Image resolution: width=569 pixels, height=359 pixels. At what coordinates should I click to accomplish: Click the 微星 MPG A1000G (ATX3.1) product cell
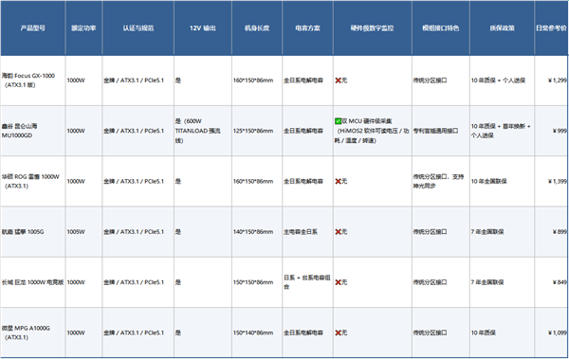pyautogui.click(x=33, y=332)
